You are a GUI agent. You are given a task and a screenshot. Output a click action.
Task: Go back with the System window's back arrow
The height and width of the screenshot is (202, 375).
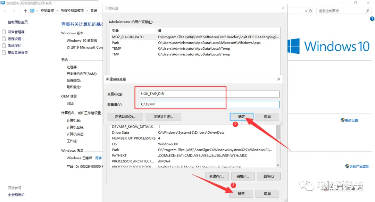tap(5, 11)
